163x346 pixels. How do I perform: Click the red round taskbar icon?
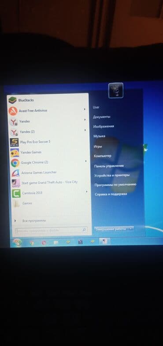click(x=44, y=243)
